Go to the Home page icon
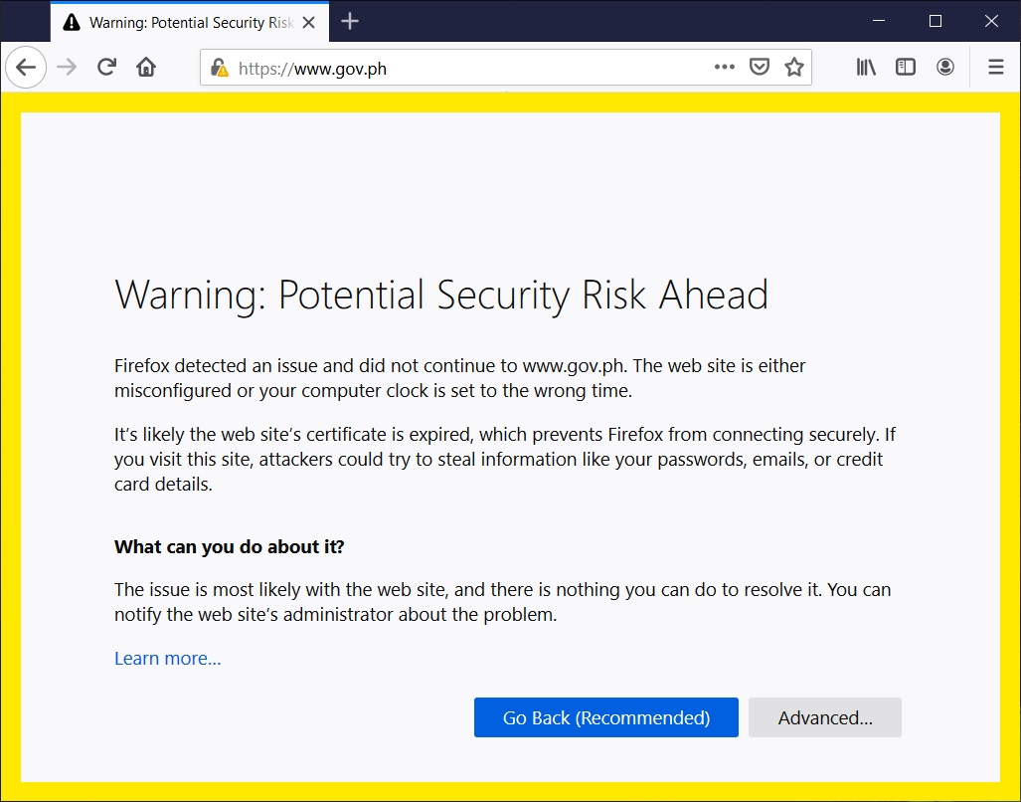This screenshot has width=1021, height=802. point(146,68)
